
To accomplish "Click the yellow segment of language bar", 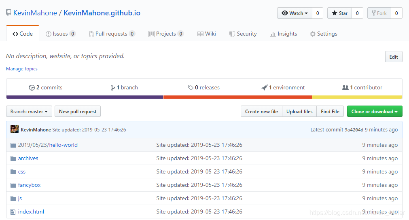I will [x=357, y=97].
